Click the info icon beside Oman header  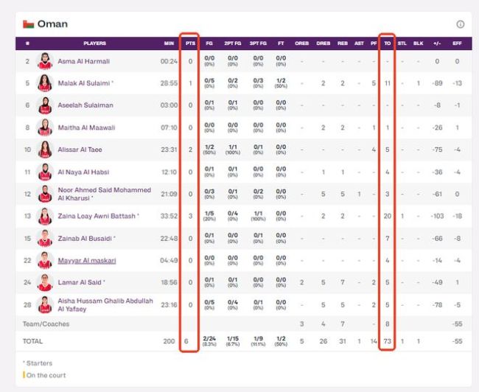coord(460,24)
